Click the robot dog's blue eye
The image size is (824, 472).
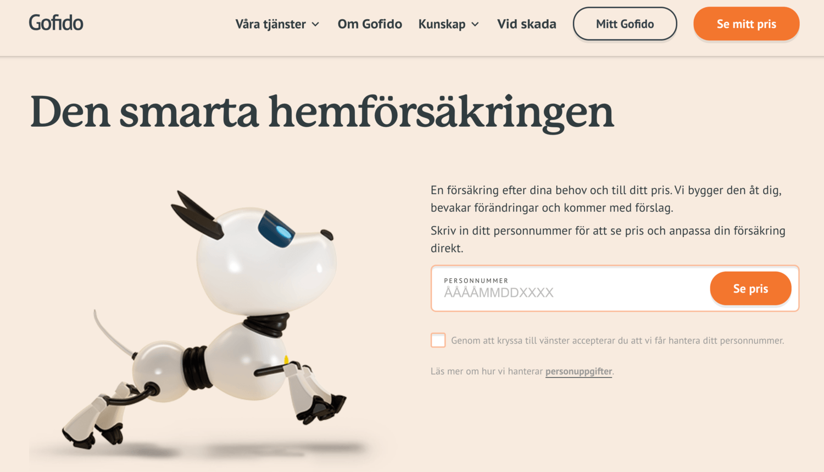[277, 229]
